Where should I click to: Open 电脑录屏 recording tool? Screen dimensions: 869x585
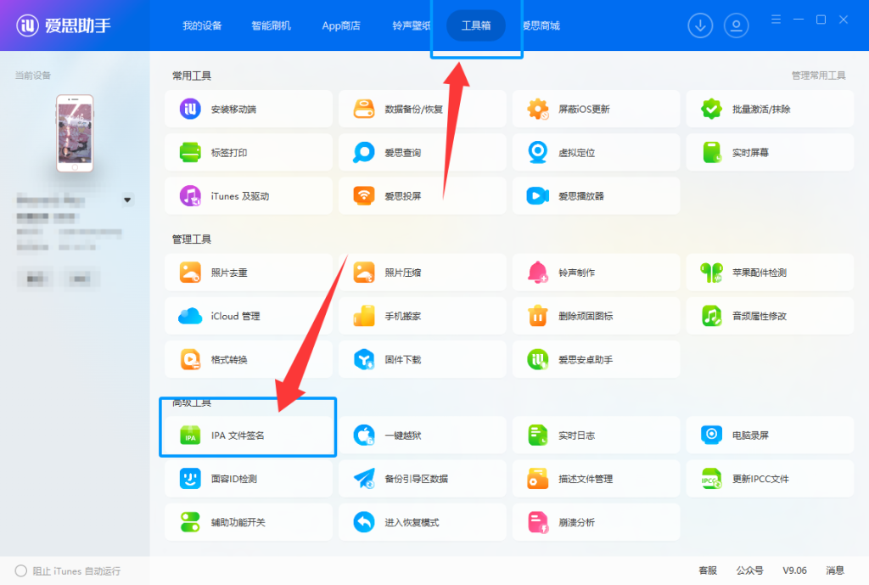click(770, 436)
